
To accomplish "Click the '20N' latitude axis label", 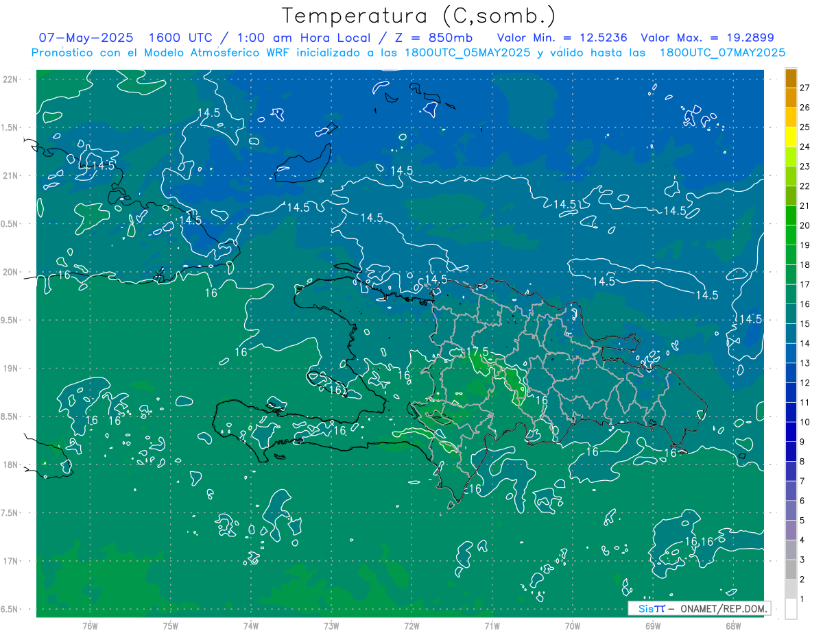I will pos(12,272).
